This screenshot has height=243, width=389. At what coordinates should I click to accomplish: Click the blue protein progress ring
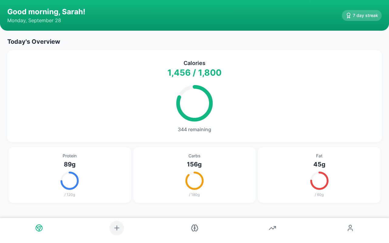click(70, 181)
